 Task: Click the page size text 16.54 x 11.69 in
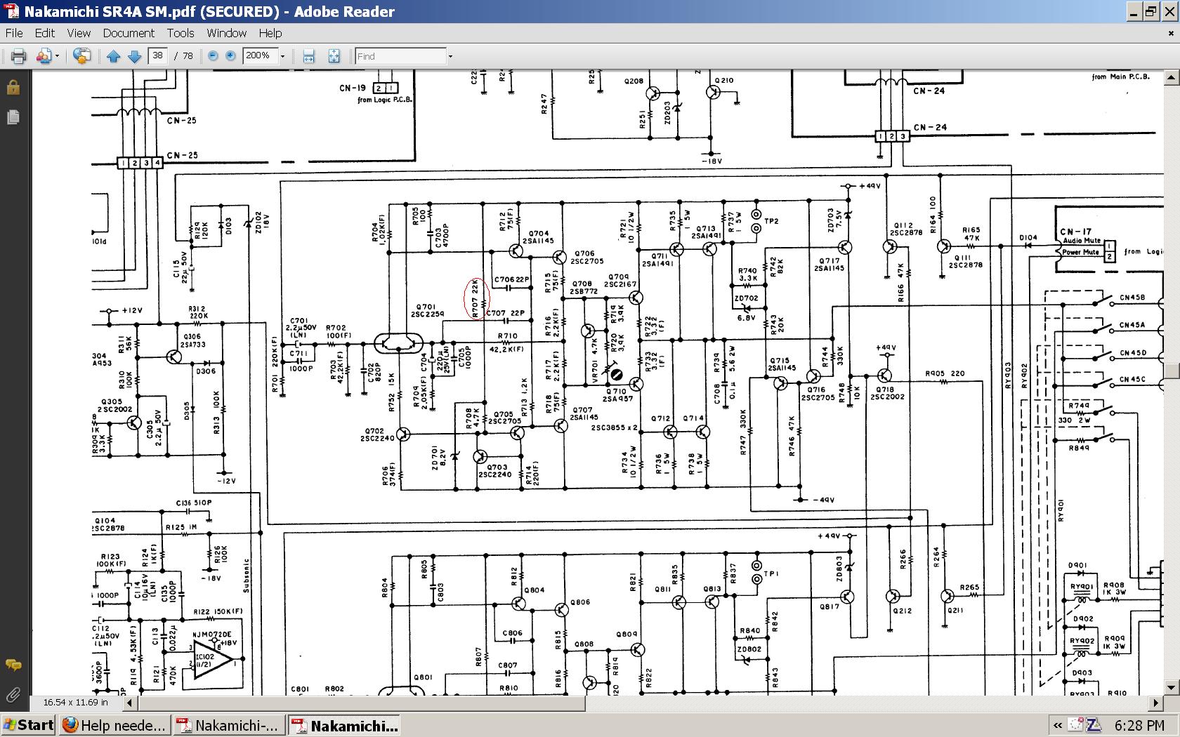click(x=76, y=702)
